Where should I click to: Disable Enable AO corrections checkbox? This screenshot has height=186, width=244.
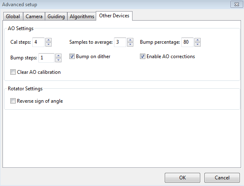point(142,57)
